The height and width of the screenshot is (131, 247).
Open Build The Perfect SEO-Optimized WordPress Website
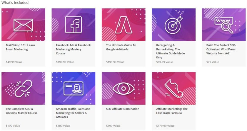221,49
